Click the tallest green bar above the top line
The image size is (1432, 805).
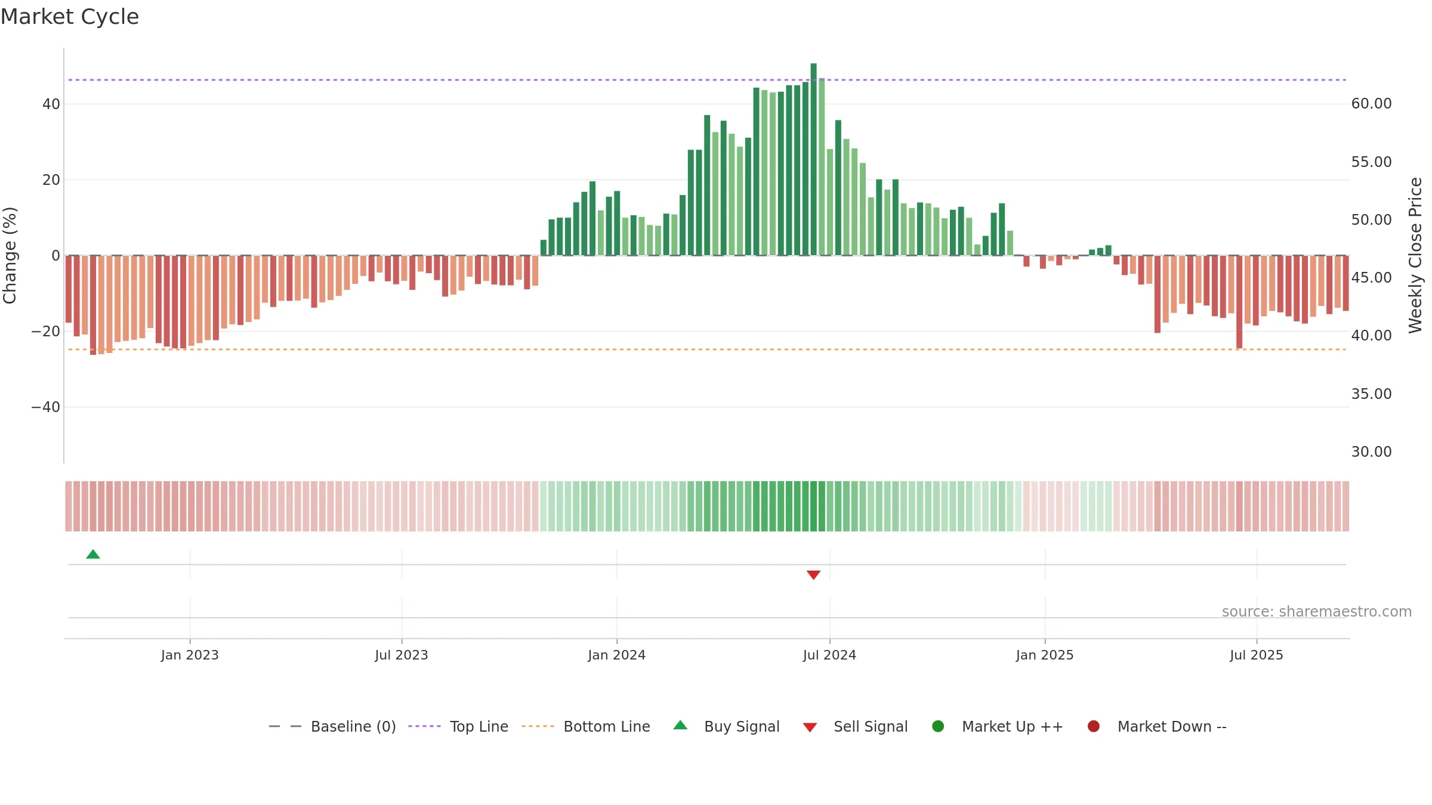[x=814, y=159]
